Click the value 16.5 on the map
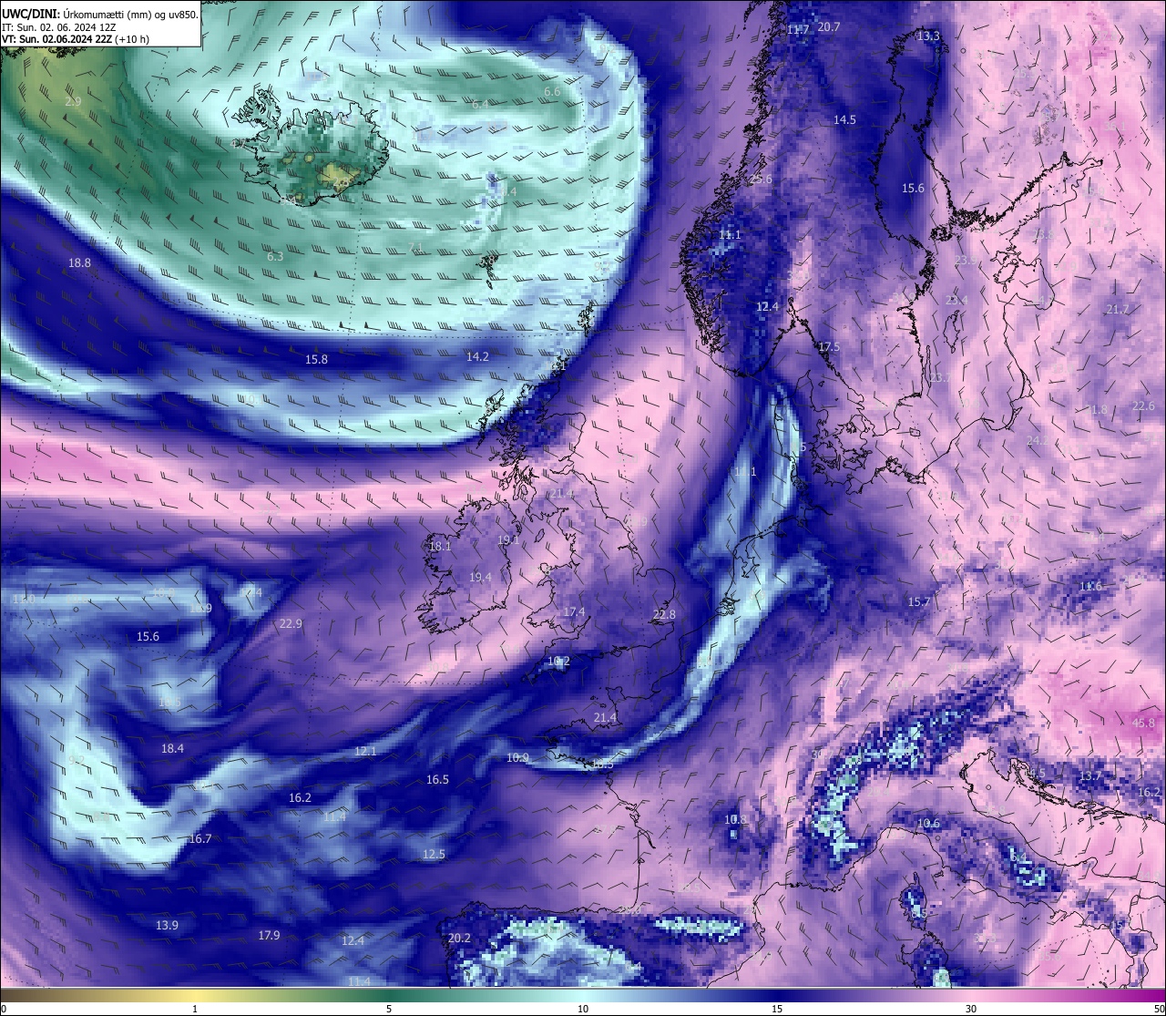1166x1016 pixels. (437, 780)
